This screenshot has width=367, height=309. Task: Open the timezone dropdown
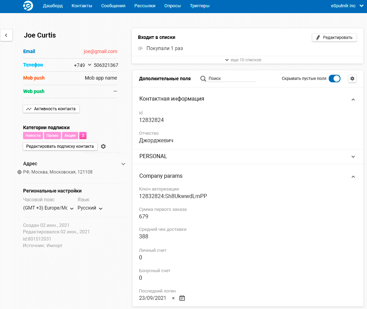click(x=72, y=208)
